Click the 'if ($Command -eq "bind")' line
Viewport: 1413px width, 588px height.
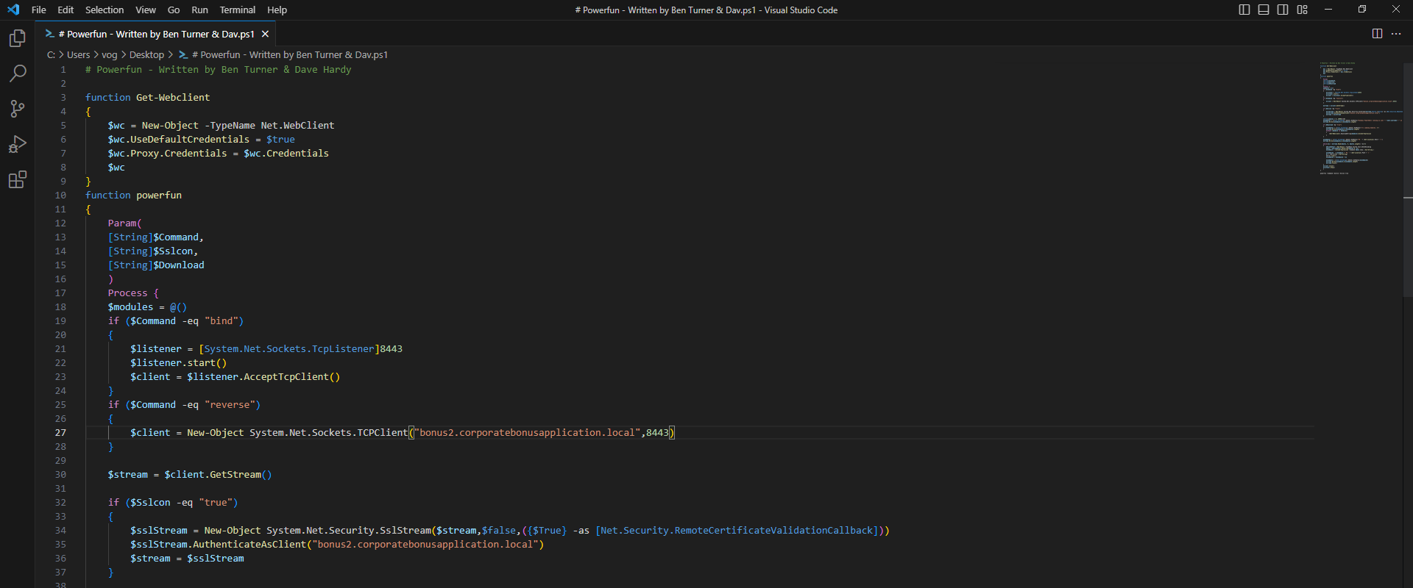176,321
